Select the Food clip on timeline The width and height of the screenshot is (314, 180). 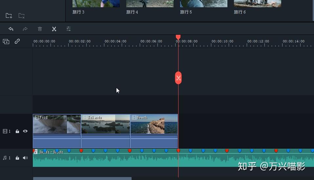click(x=57, y=131)
